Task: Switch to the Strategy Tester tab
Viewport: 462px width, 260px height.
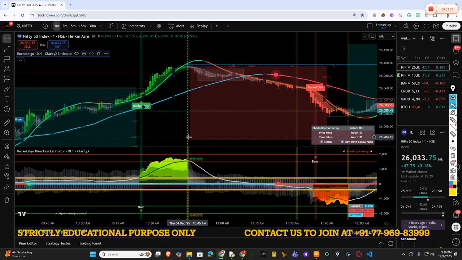Action: coord(58,243)
